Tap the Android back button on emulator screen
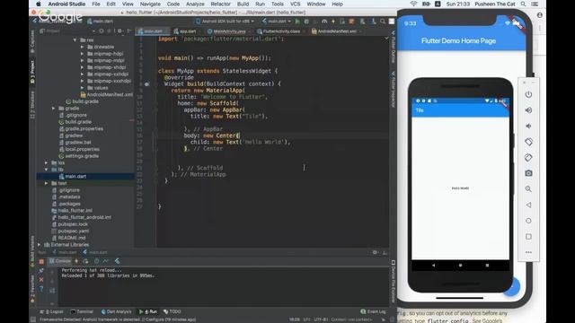 click(433, 266)
